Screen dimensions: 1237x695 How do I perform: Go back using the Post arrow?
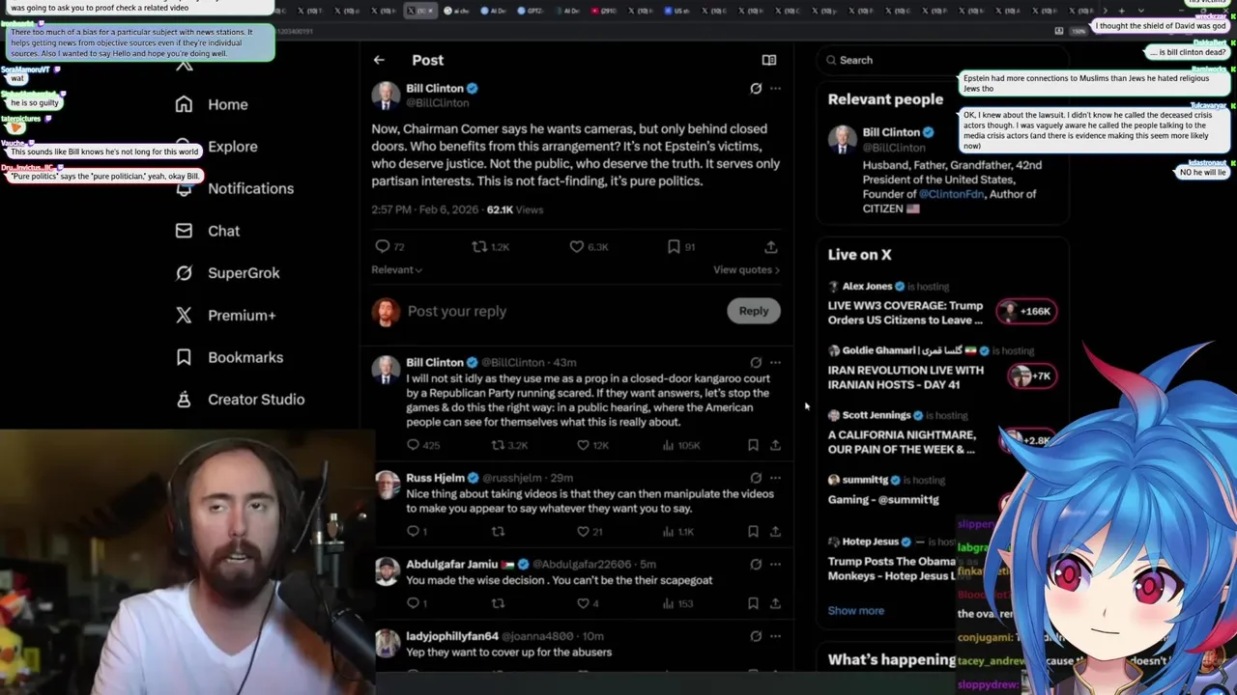point(379,60)
